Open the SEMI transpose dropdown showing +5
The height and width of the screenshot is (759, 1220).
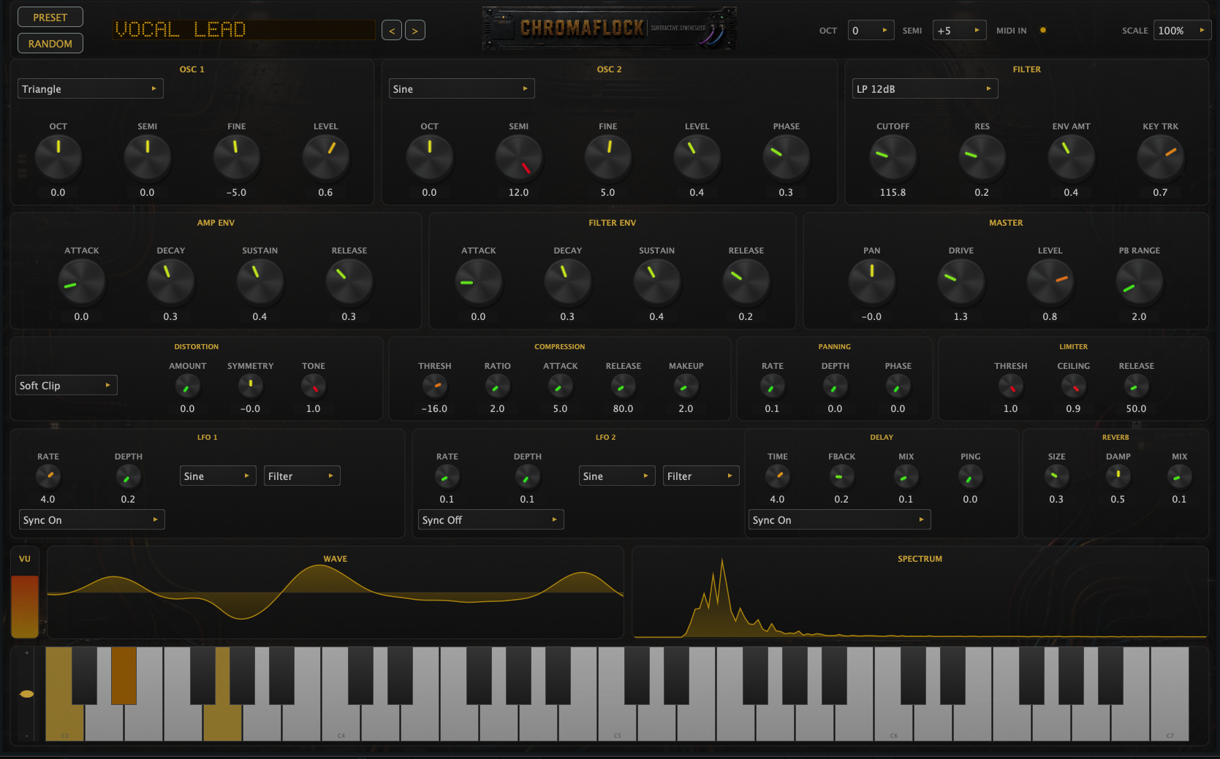tap(959, 30)
